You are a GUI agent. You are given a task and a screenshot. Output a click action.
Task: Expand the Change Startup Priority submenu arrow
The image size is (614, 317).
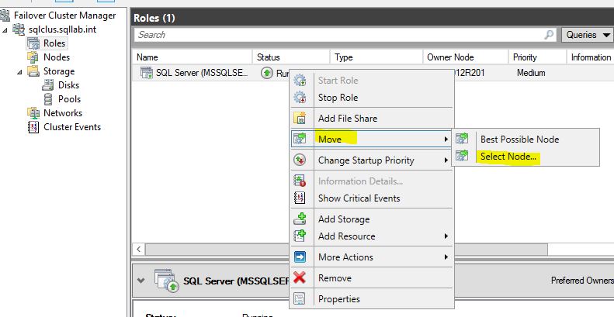pos(446,160)
